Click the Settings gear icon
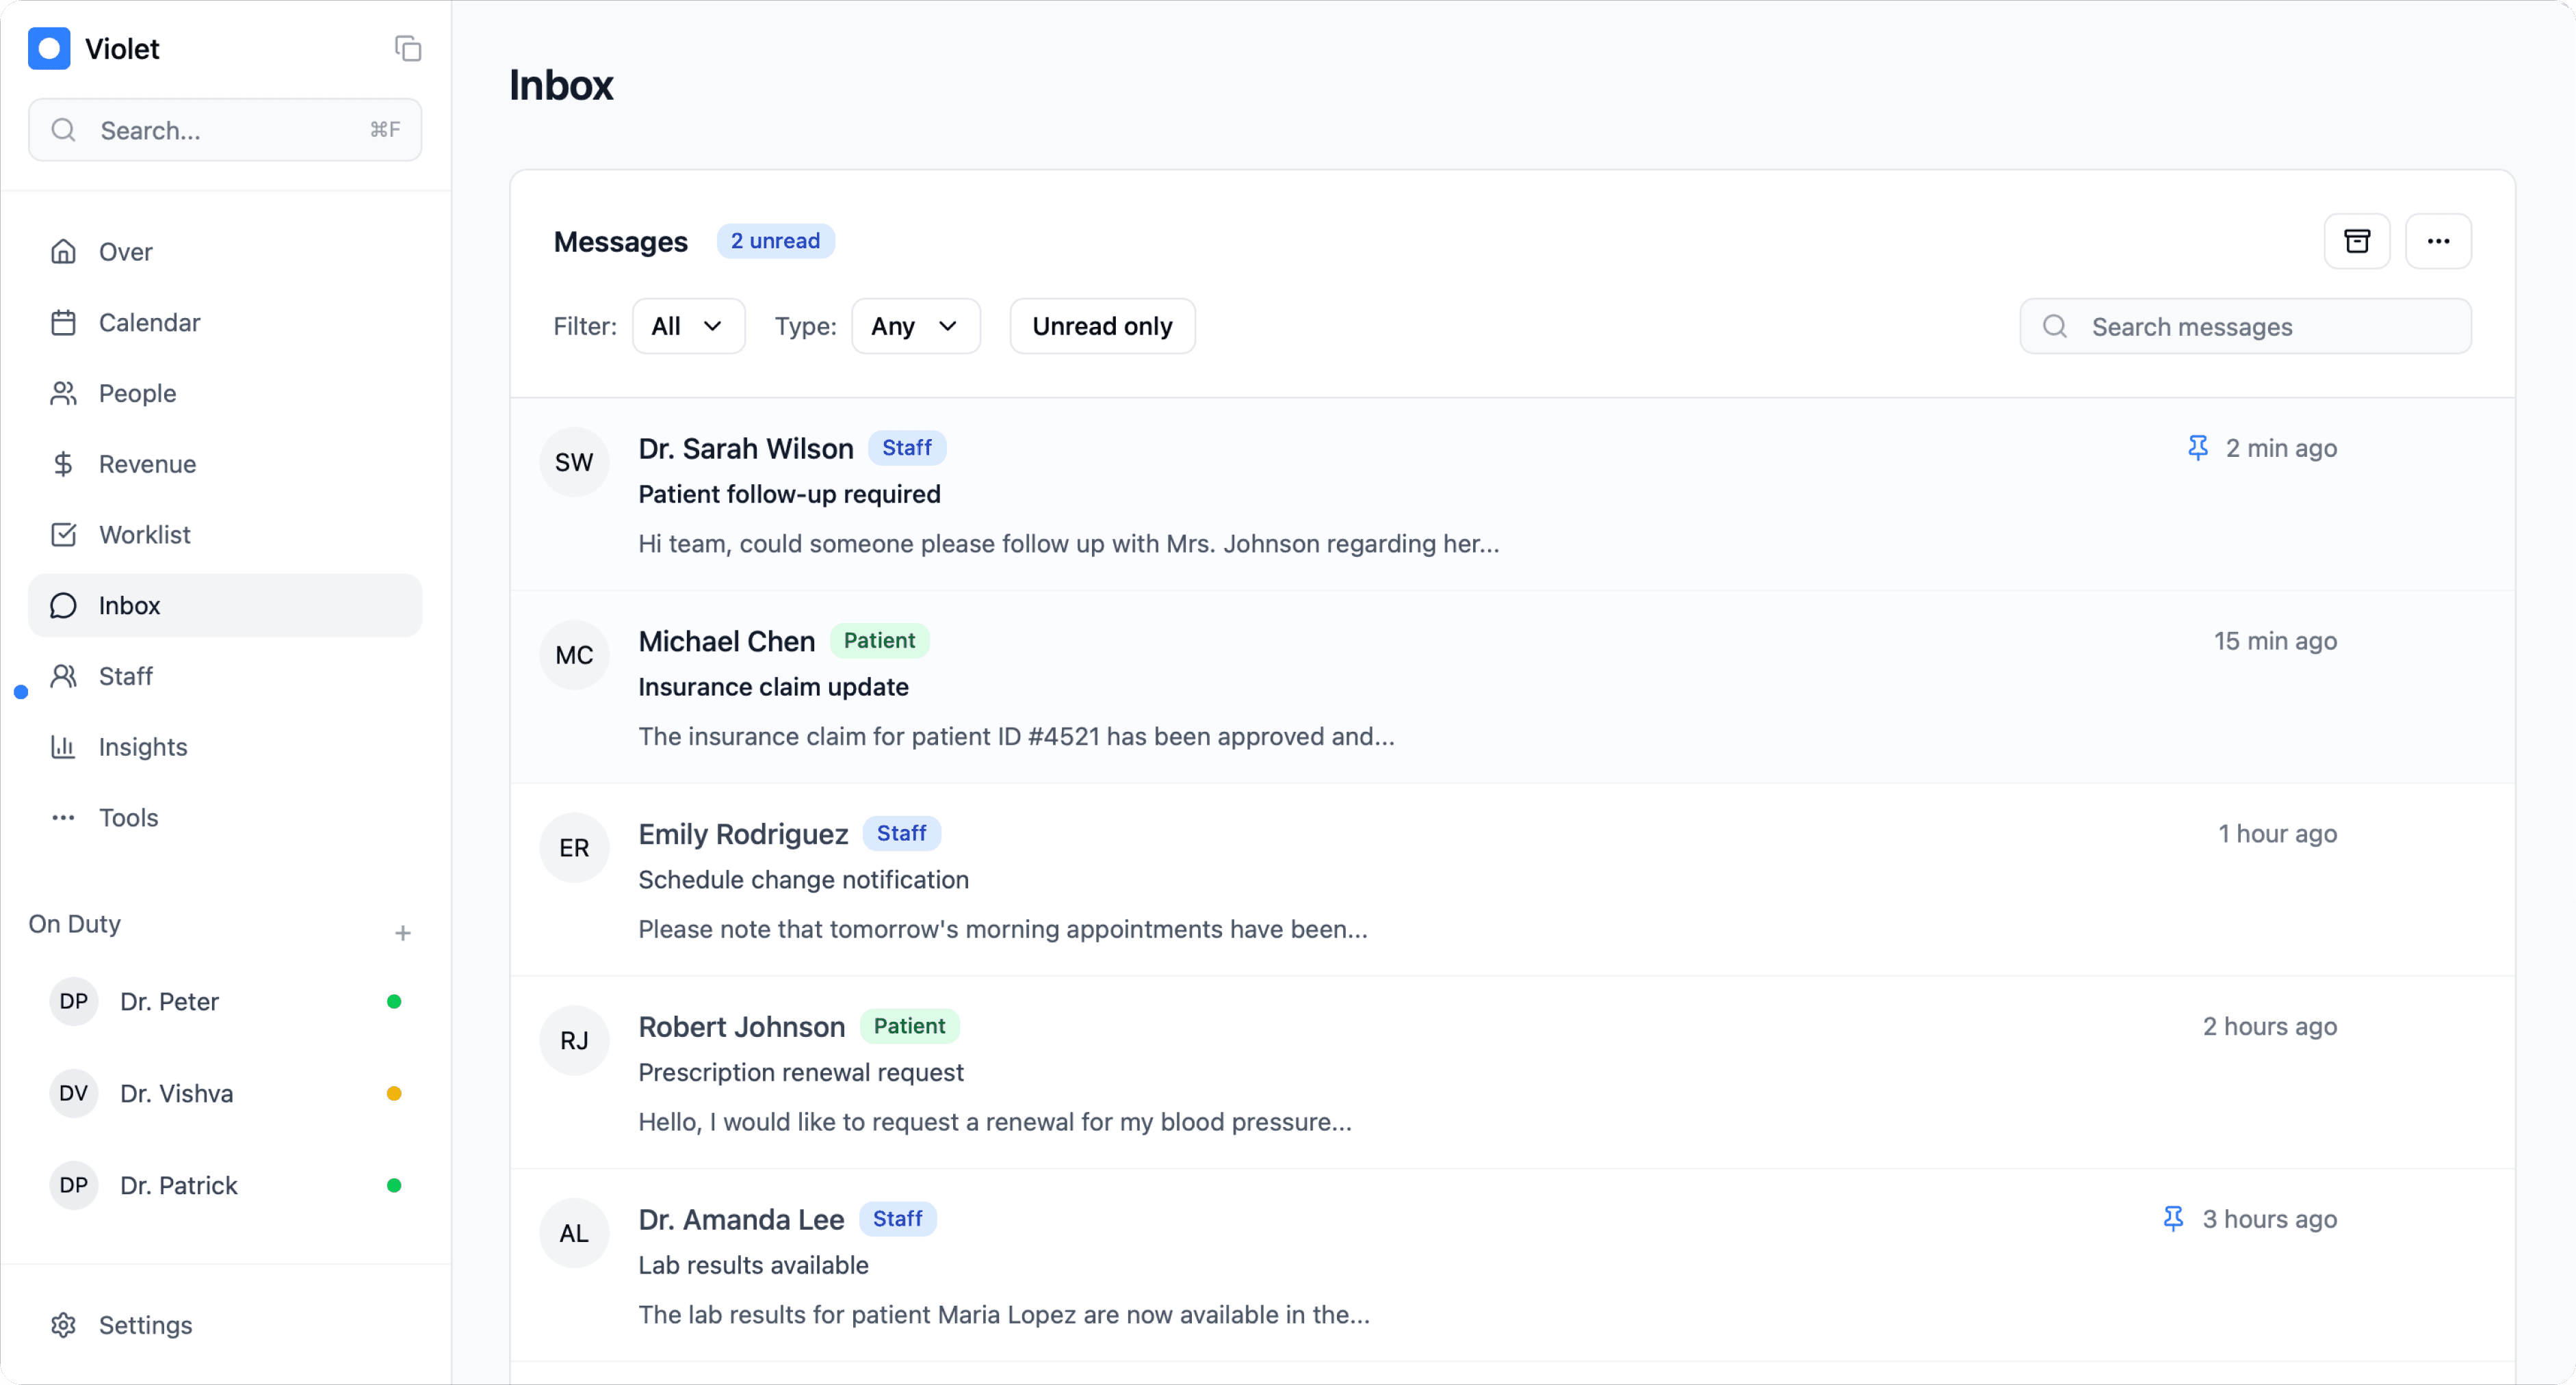The width and height of the screenshot is (2576, 1385). [x=63, y=1325]
